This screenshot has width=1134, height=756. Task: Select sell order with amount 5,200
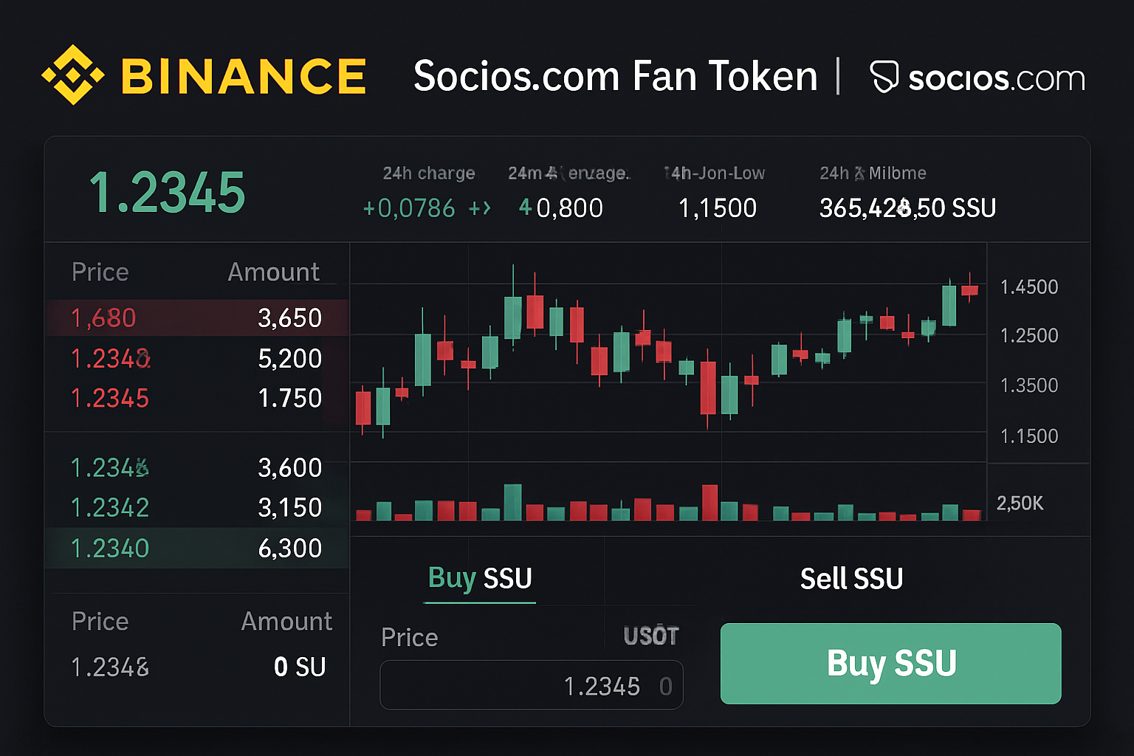tap(196, 359)
